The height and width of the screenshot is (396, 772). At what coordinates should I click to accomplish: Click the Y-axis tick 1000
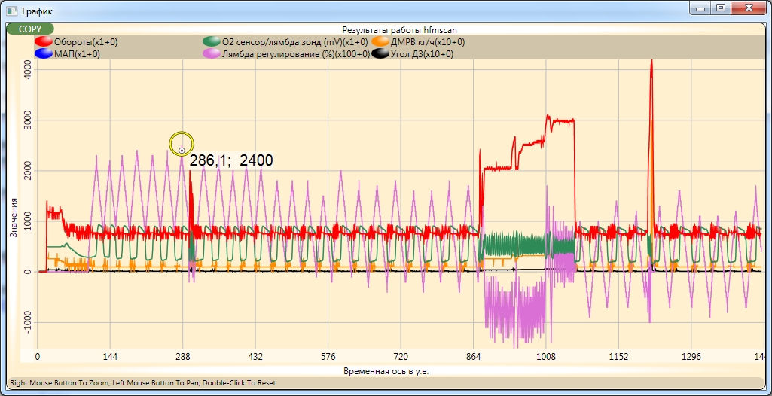point(26,221)
